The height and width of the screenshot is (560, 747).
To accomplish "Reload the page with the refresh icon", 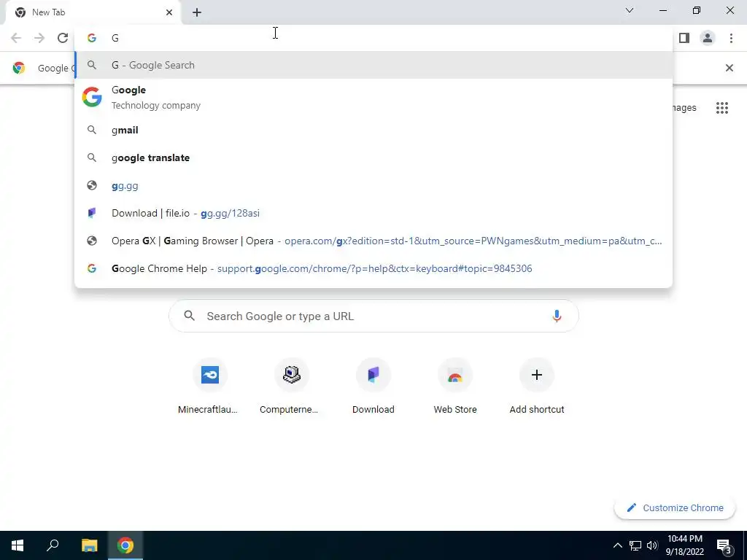I will point(63,38).
